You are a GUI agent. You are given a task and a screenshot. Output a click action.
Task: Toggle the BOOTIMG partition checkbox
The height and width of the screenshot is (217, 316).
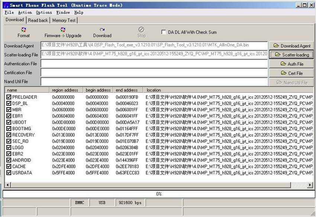click(x=9, y=128)
